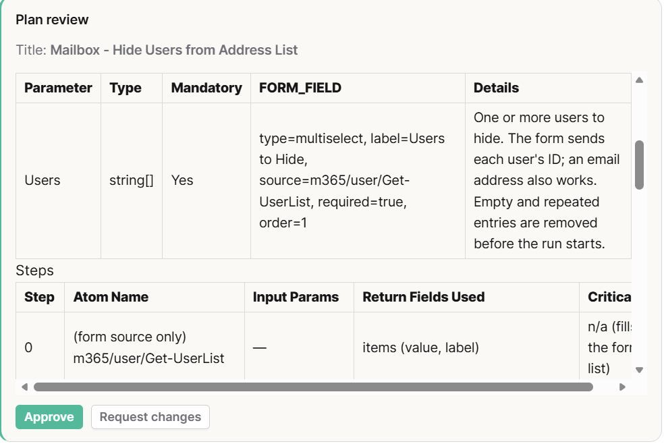The image size is (664, 446).
Task: Click the FORM_FIELD column header
Action: (x=358, y=88)
